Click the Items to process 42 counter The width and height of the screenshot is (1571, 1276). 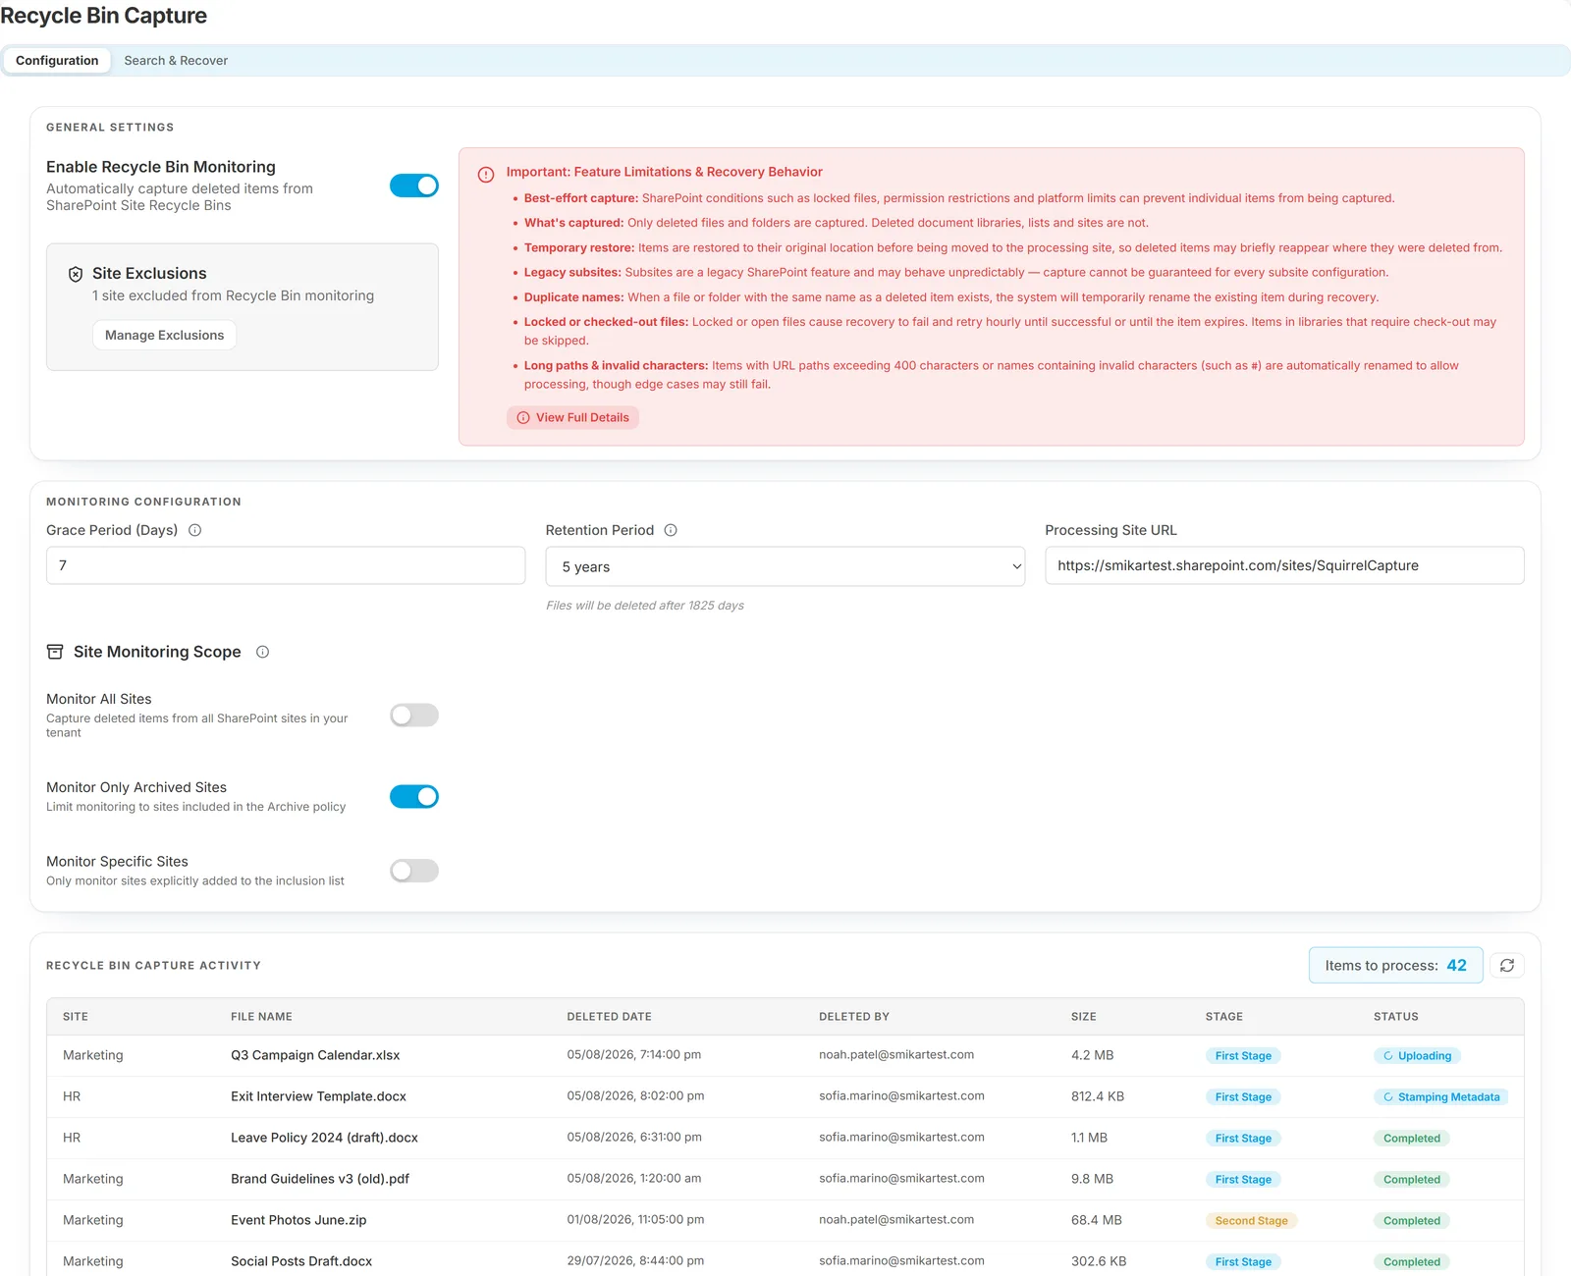point(1395,965)
